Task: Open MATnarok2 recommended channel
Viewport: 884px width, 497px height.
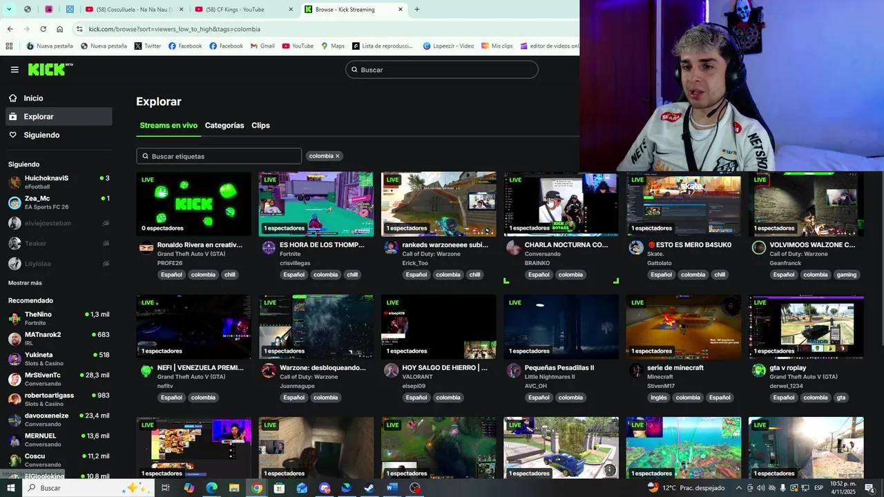Action: (59, 339)
